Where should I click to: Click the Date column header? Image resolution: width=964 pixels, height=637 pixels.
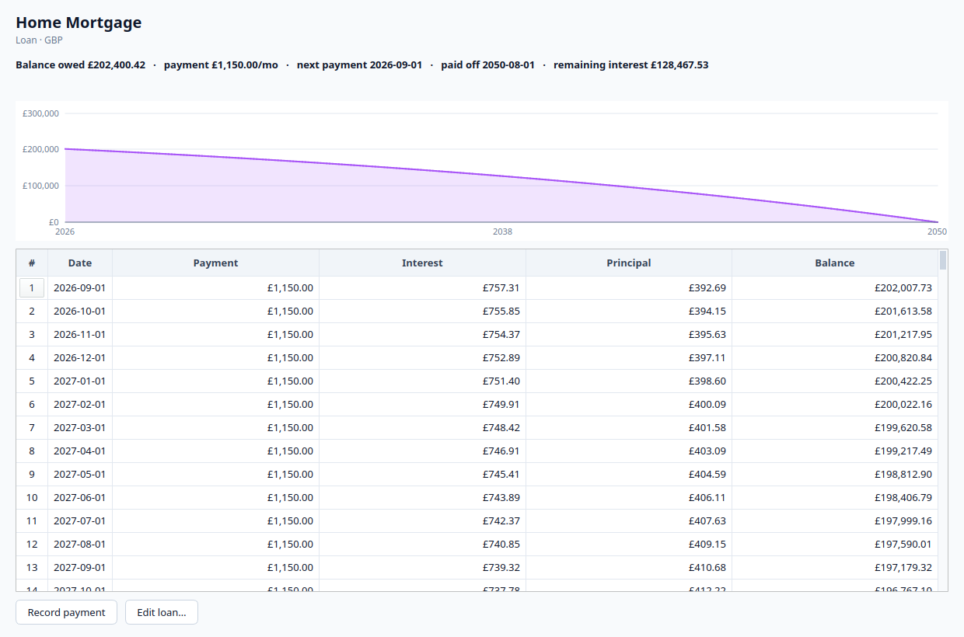point(80,263)
